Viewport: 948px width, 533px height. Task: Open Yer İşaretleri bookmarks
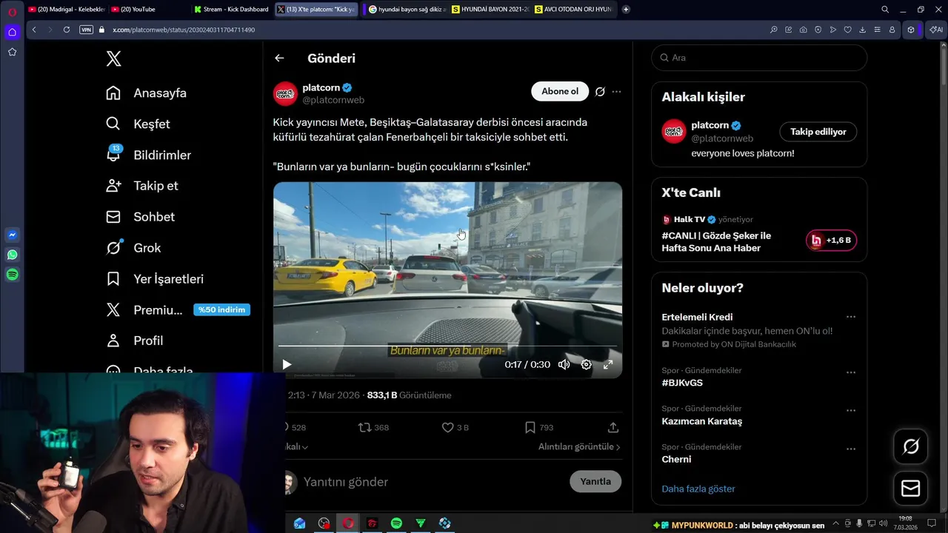click(155, 279)
